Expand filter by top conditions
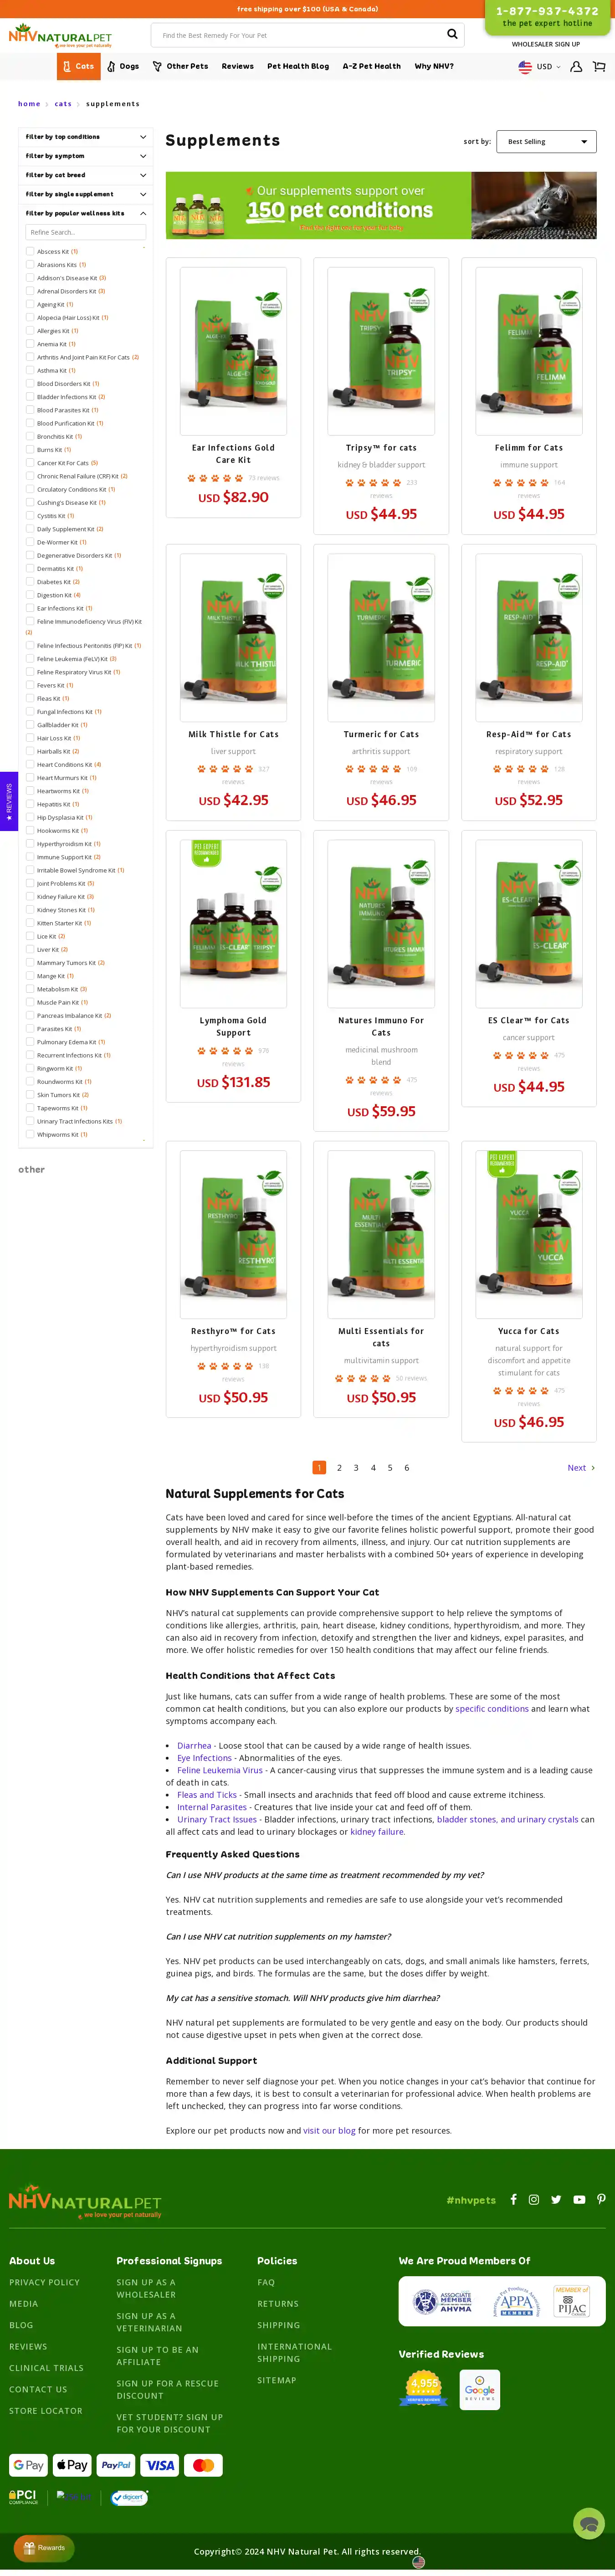Viewport: 615px width, 2576px height. pyautogui.click(x=86, y=137)
